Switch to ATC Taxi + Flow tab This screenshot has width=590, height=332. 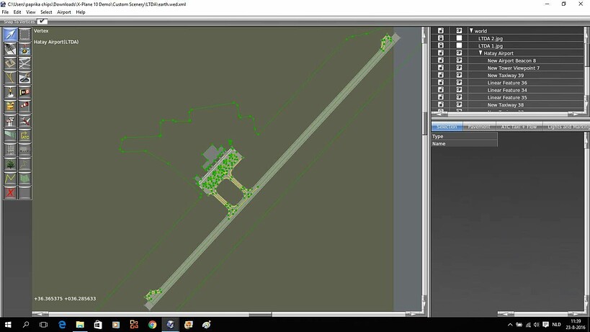point(519,127)
